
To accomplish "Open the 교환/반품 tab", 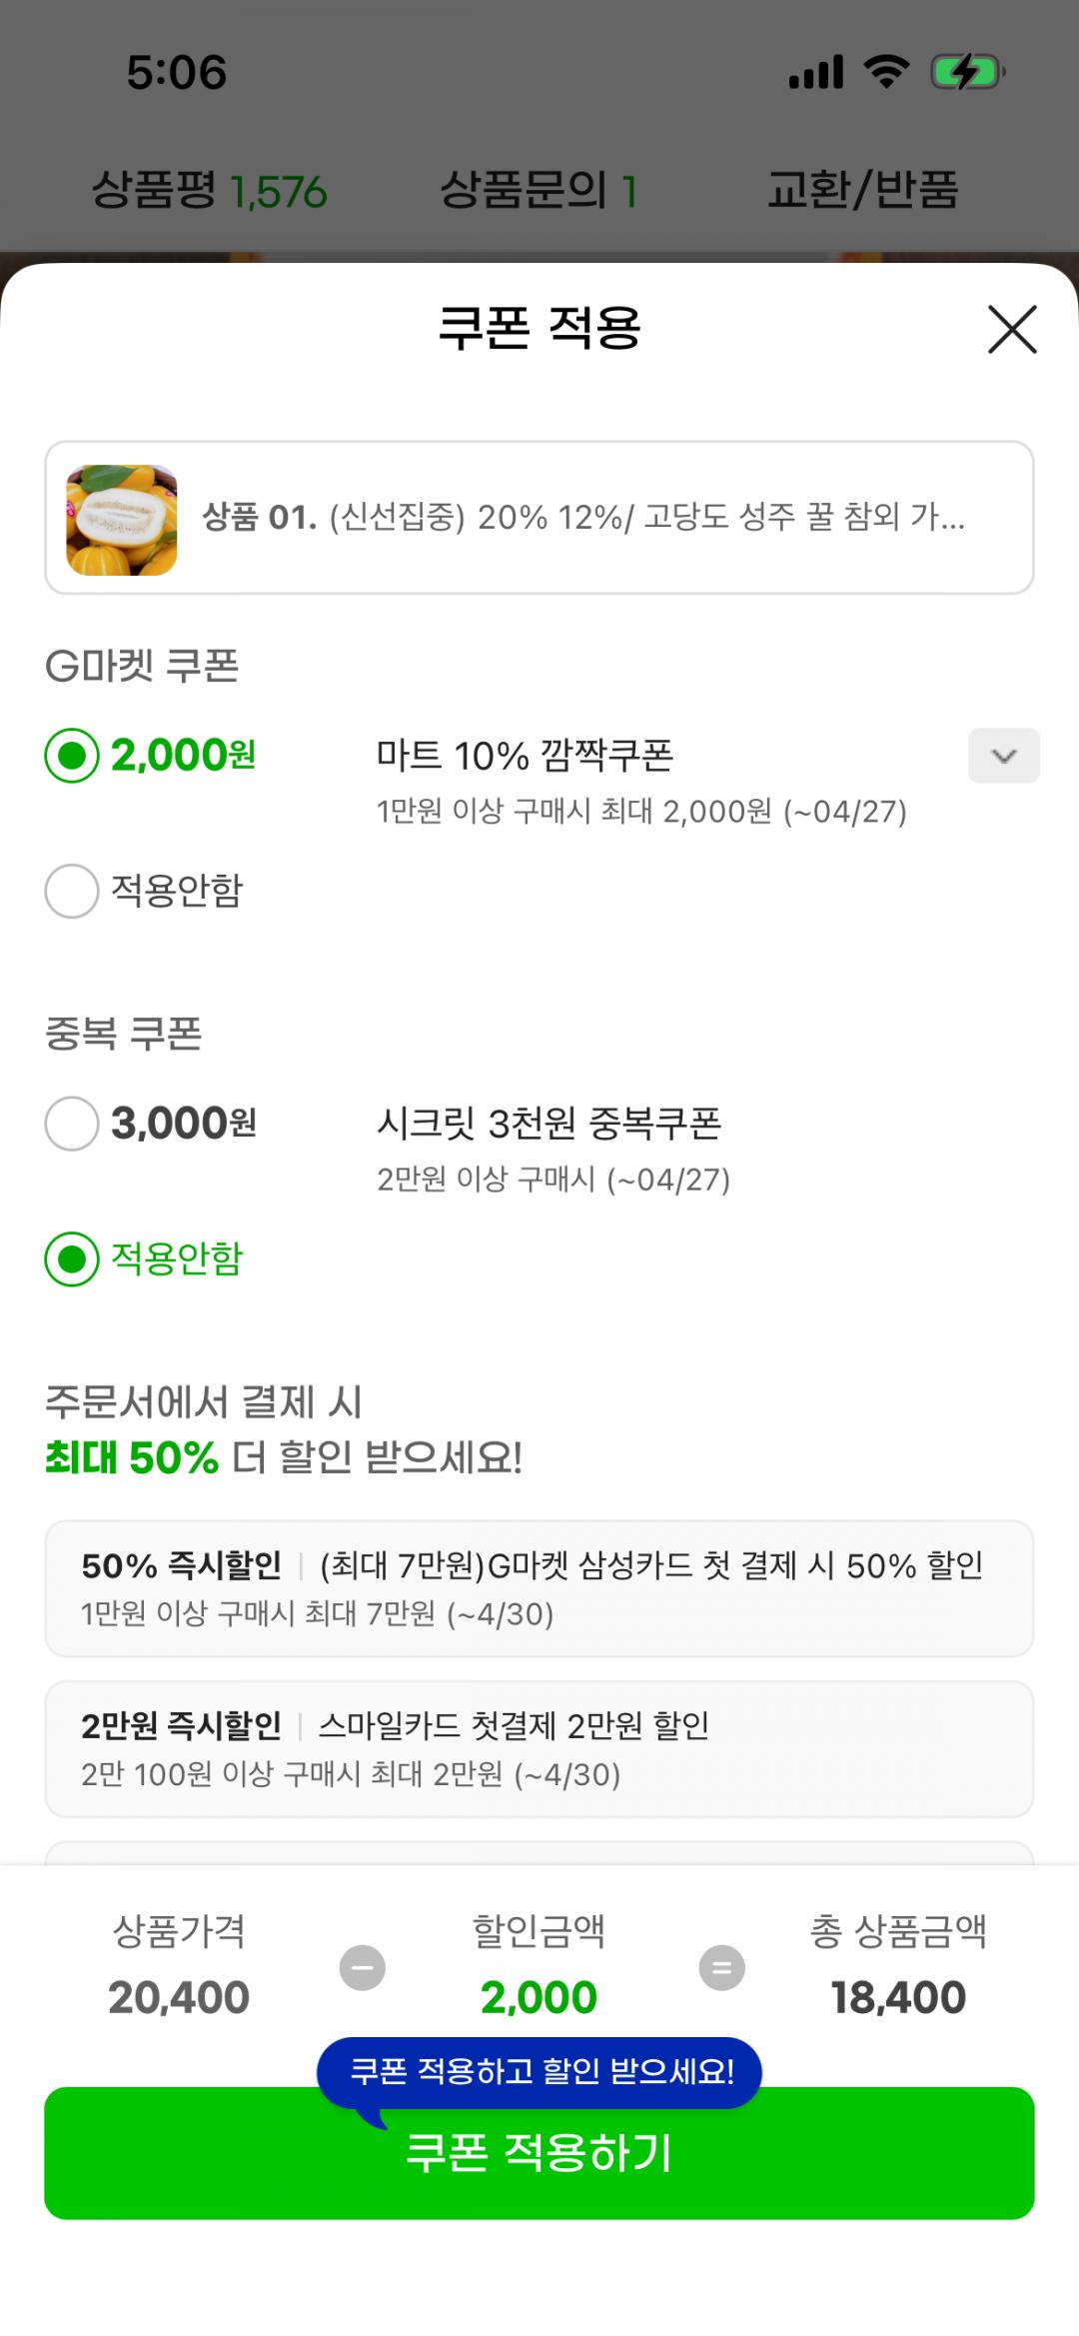I will pos(862,190).
